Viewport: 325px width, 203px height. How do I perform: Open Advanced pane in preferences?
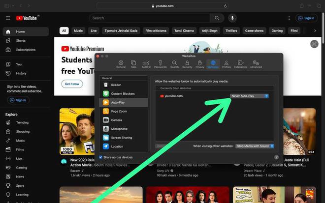click(256, 64)
